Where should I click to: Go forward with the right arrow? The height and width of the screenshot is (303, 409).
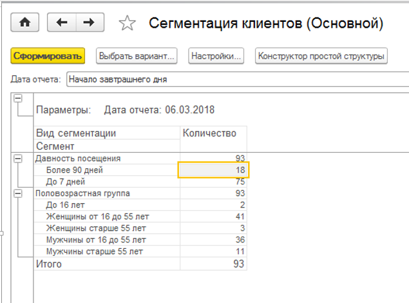[x=90, y=23]
